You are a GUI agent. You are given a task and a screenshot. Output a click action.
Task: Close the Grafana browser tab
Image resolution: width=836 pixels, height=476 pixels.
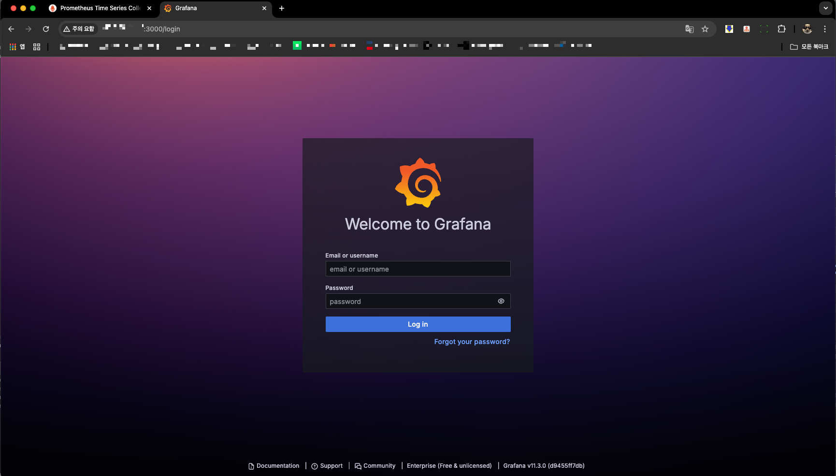tap(264, 8)
